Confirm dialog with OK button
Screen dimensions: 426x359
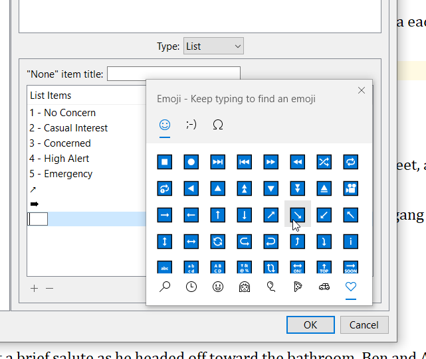pyautogui.click(x=310, y=324)
